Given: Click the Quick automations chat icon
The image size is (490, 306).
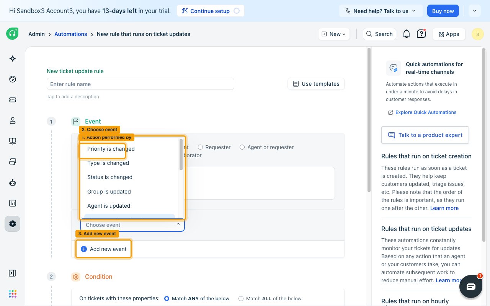Looking at the screenshot, I should click(x=393, y=68).
